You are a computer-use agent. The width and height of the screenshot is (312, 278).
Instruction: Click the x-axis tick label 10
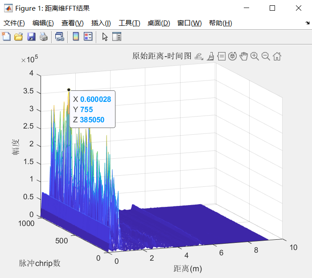[293, 247]
